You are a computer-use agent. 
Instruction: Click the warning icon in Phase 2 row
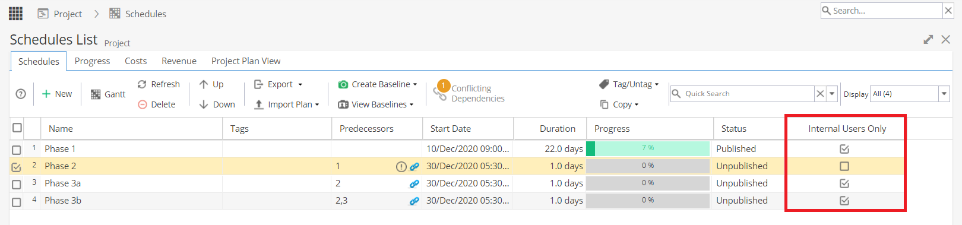coord(401,167)
